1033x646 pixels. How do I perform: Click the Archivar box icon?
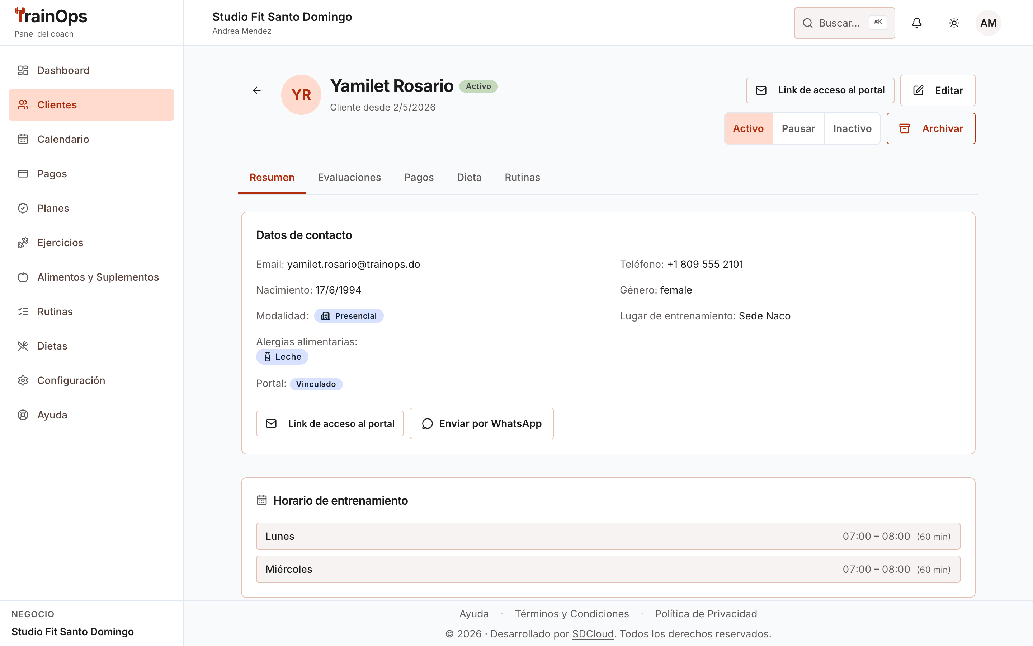click(905, 128)
